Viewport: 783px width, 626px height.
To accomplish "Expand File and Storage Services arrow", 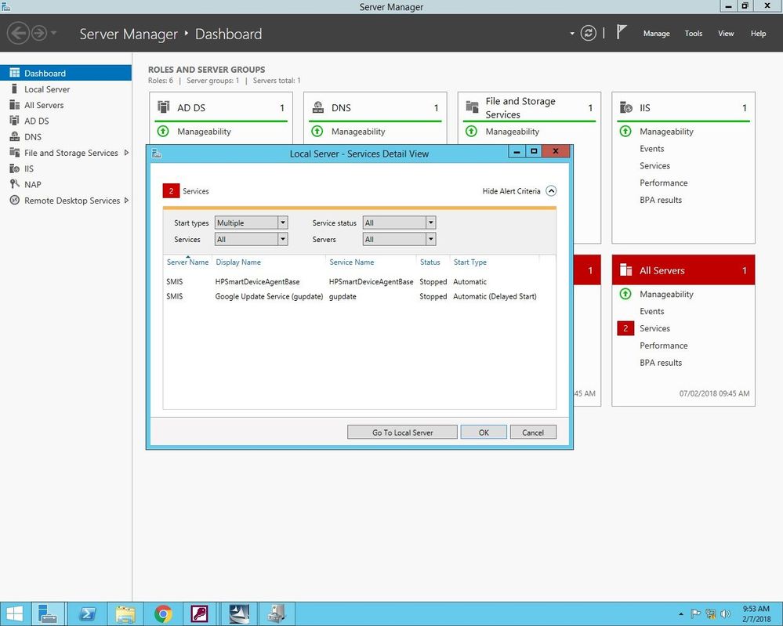I will pyautogui.click(x=126, y=153).
